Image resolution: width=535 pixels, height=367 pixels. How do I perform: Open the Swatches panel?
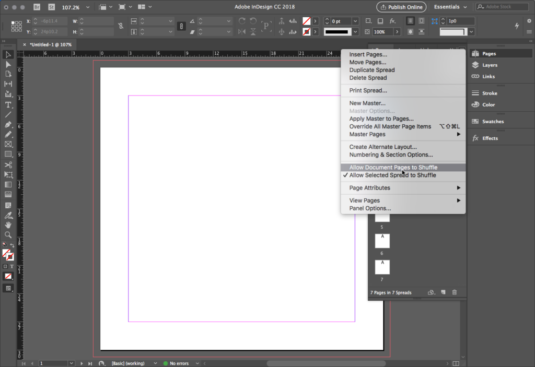coord(493,122)
